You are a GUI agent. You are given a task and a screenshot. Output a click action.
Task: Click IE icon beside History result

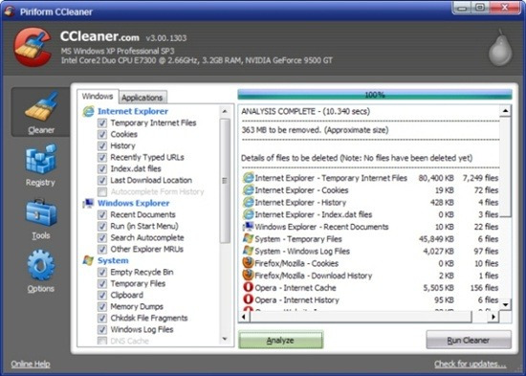[x=249, y=202]
